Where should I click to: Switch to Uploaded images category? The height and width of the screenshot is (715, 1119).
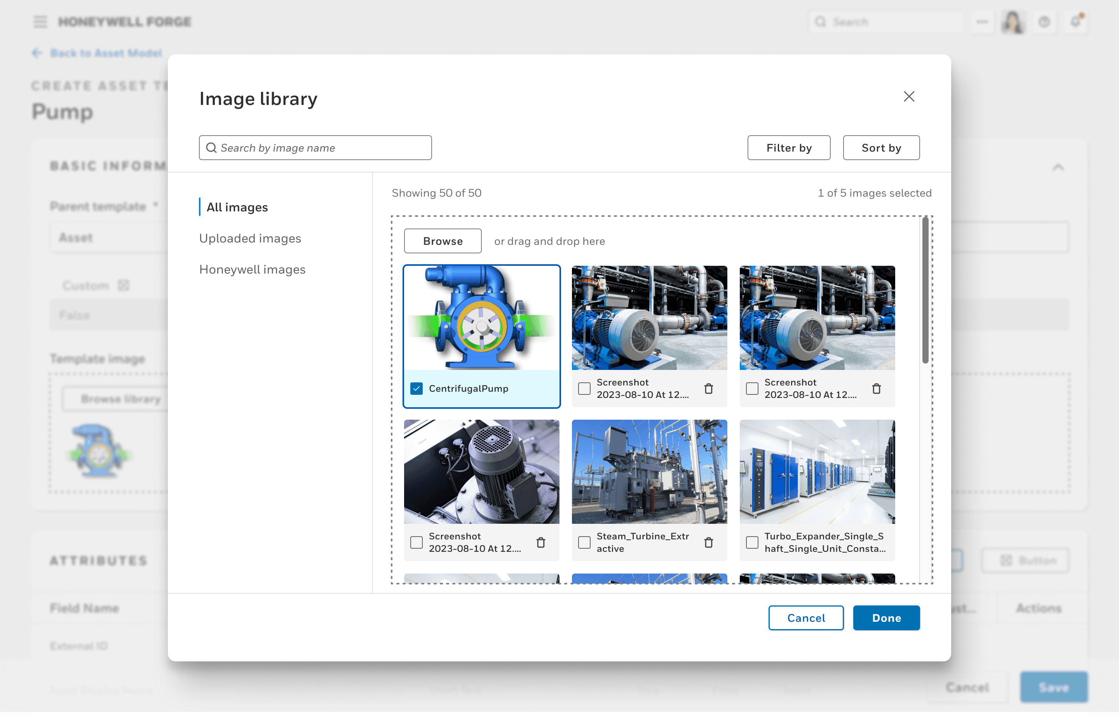coord(250,239)
